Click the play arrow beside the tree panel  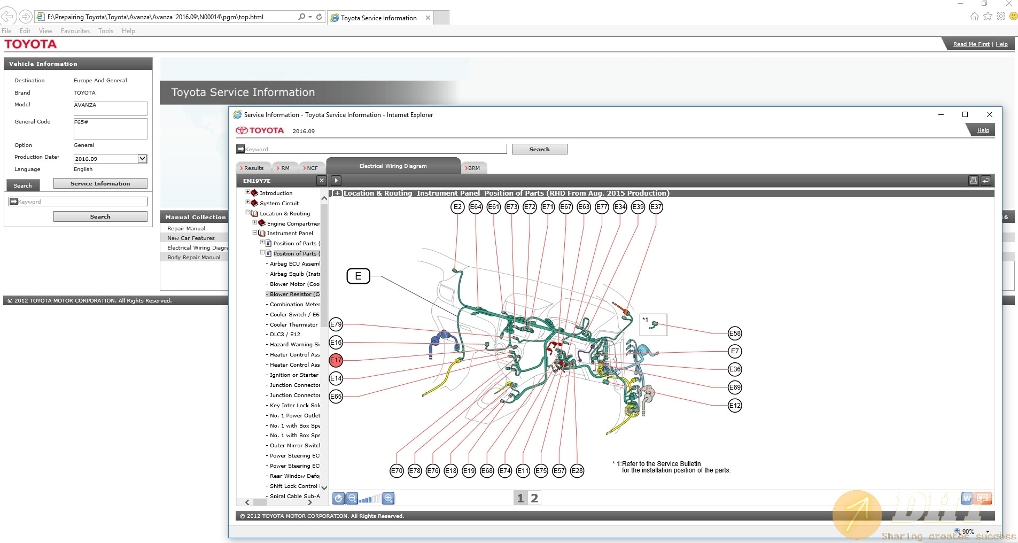336,181
